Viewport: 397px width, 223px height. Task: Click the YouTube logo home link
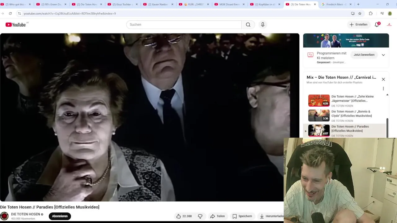(16, 24)
